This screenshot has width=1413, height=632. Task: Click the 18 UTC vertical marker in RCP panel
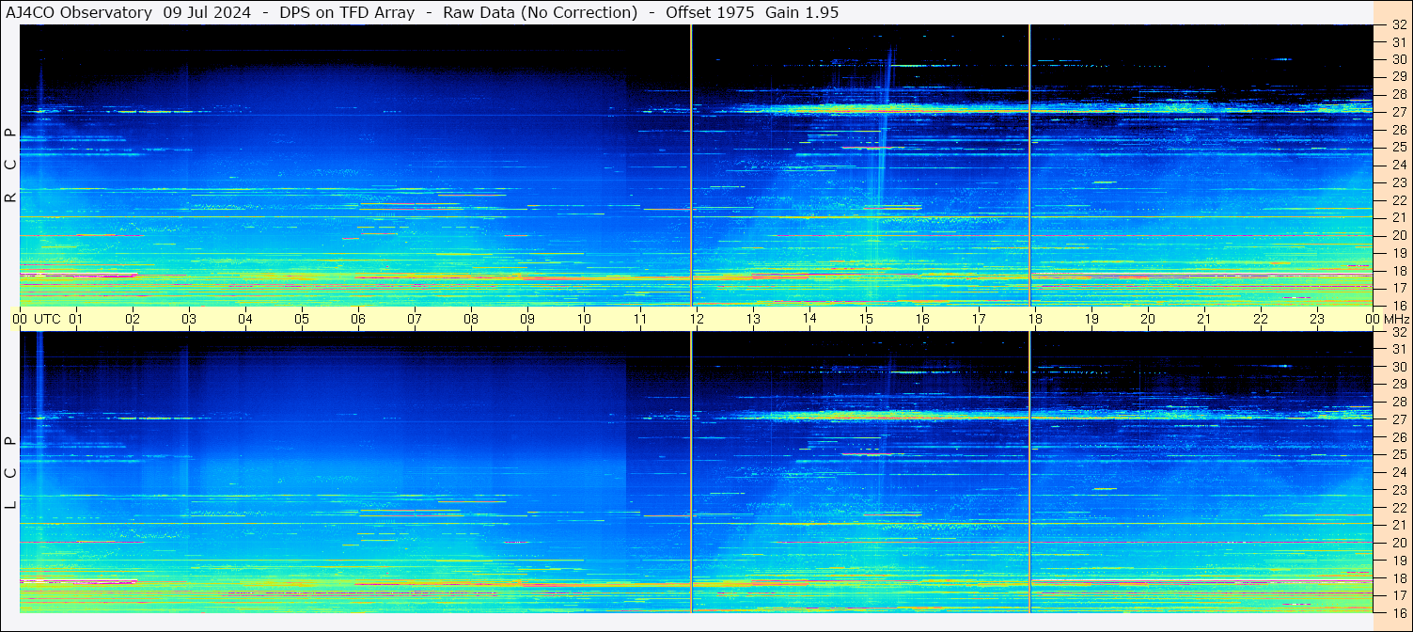[1030, 166]
